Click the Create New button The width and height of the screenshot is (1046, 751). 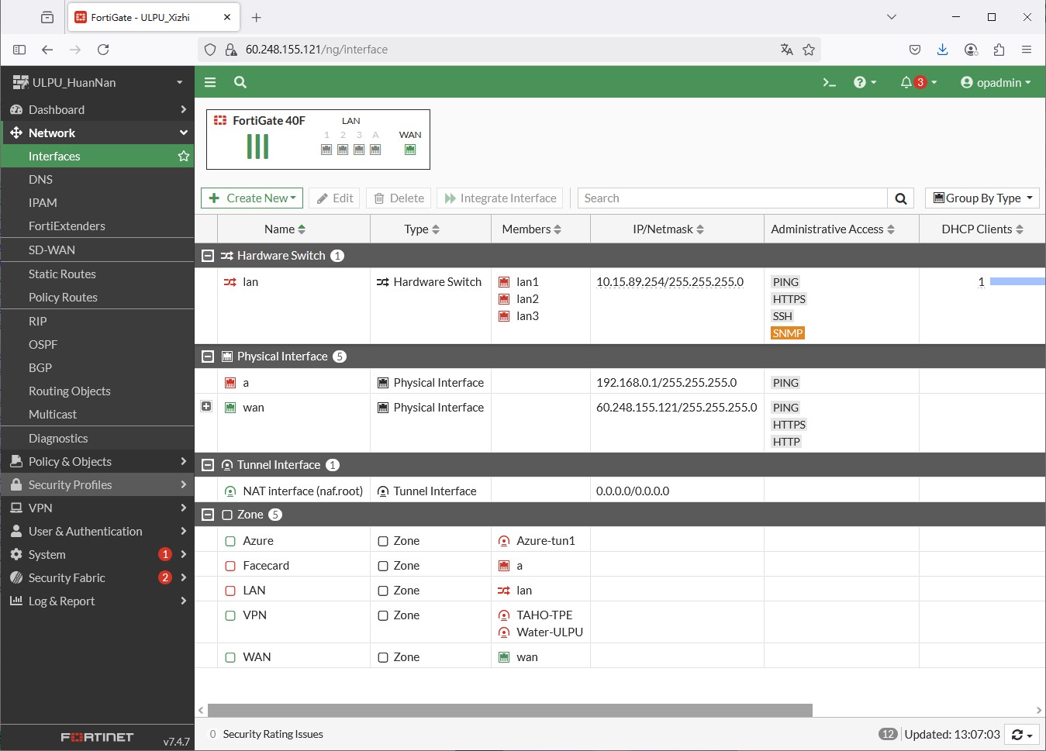pyautogui.click(x=252, y=198)
